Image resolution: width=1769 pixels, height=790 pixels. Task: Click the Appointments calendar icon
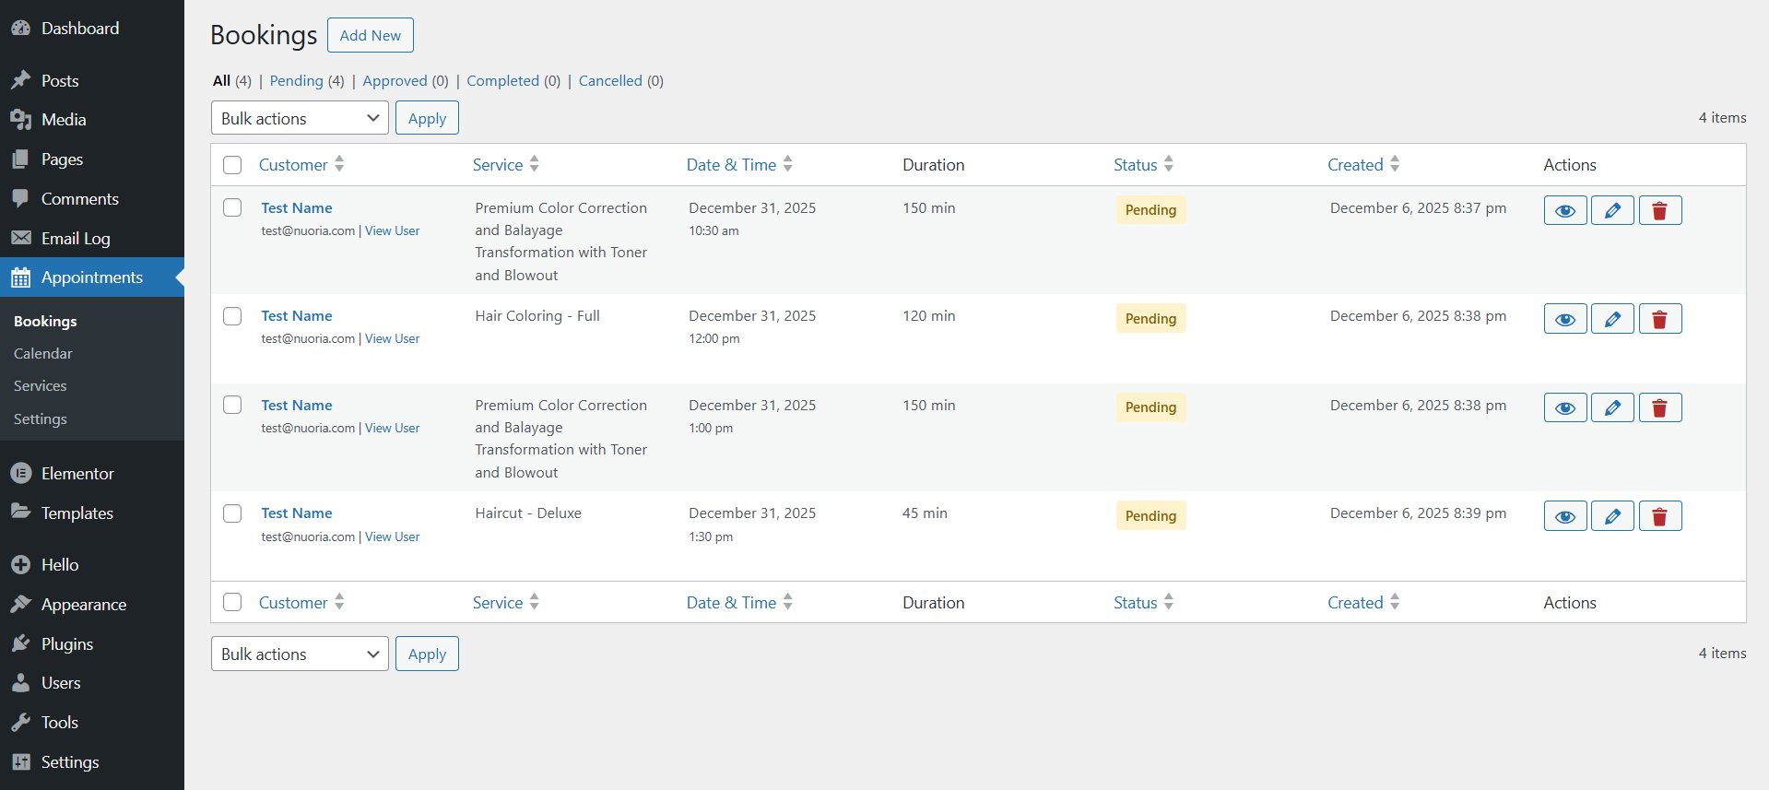tap(20, 277)
